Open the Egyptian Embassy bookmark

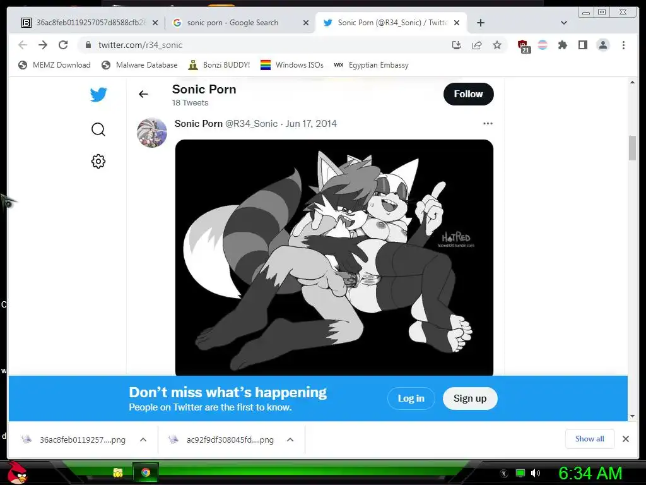tap(371, 65)
